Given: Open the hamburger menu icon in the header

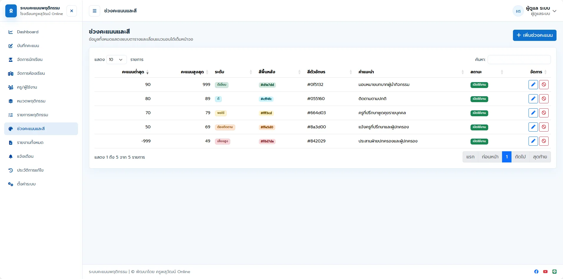Looking at the screenshot, I should pos(95,11).
